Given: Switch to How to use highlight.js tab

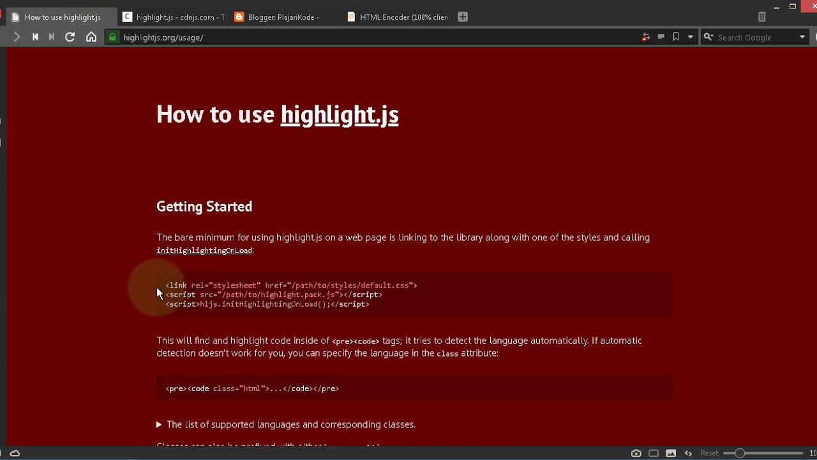Looking at the screenshot, I should point(61,17).
